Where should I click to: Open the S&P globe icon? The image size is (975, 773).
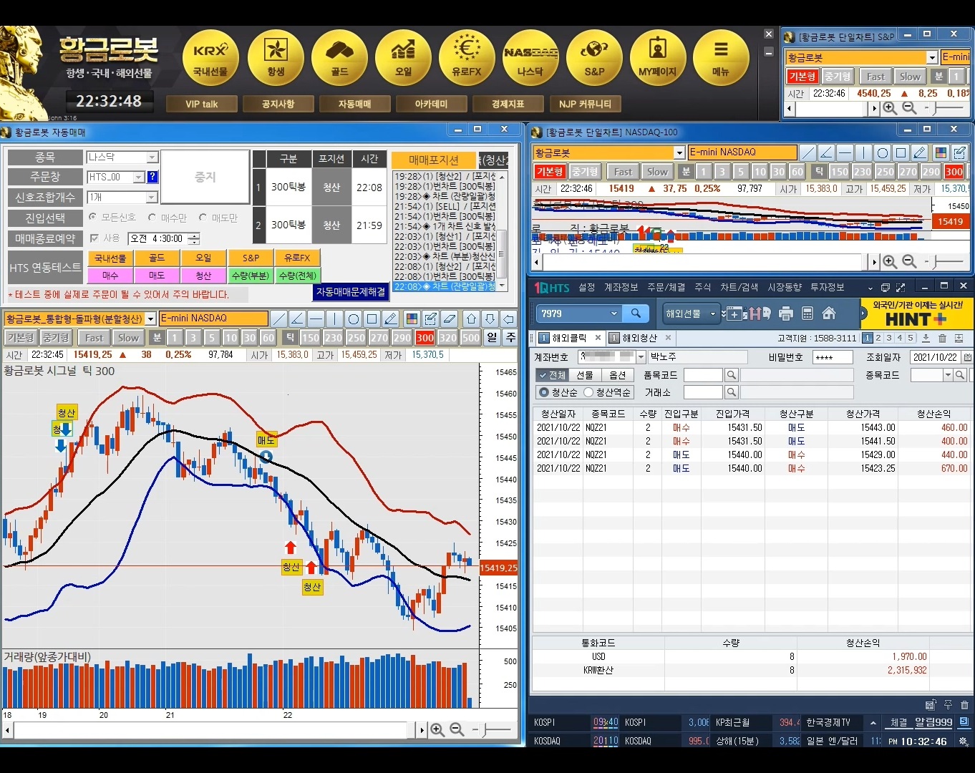pos(594,59)
